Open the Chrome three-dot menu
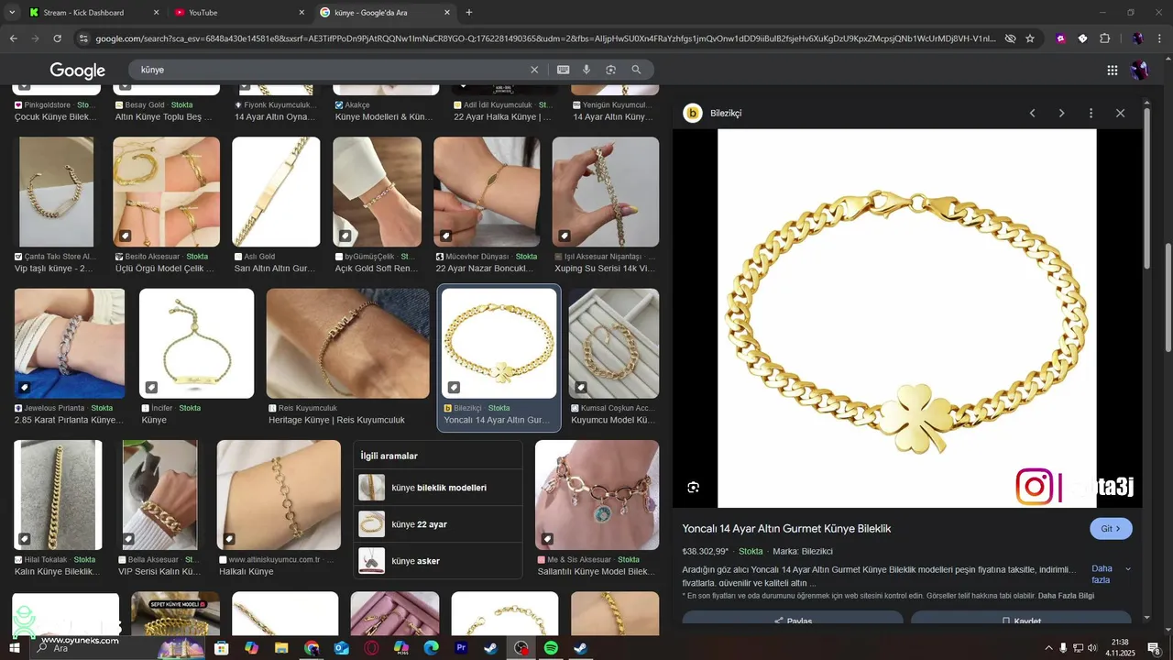This screenshot has height=660, width=1173. click(1159, 38)
